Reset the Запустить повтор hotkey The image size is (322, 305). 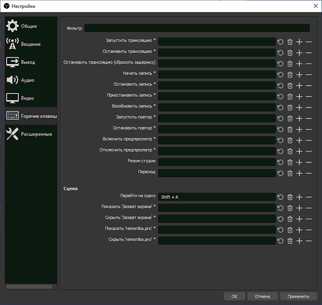280,119
